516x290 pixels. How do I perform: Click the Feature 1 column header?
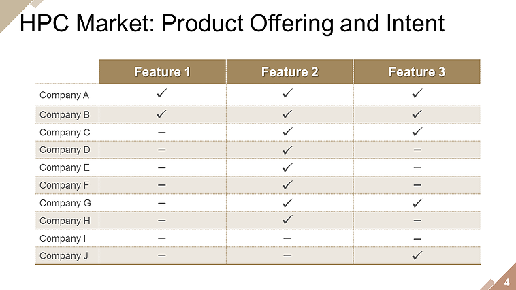(162, 71)
